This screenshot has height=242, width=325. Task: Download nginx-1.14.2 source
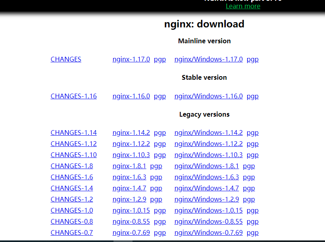pos(131,133)
